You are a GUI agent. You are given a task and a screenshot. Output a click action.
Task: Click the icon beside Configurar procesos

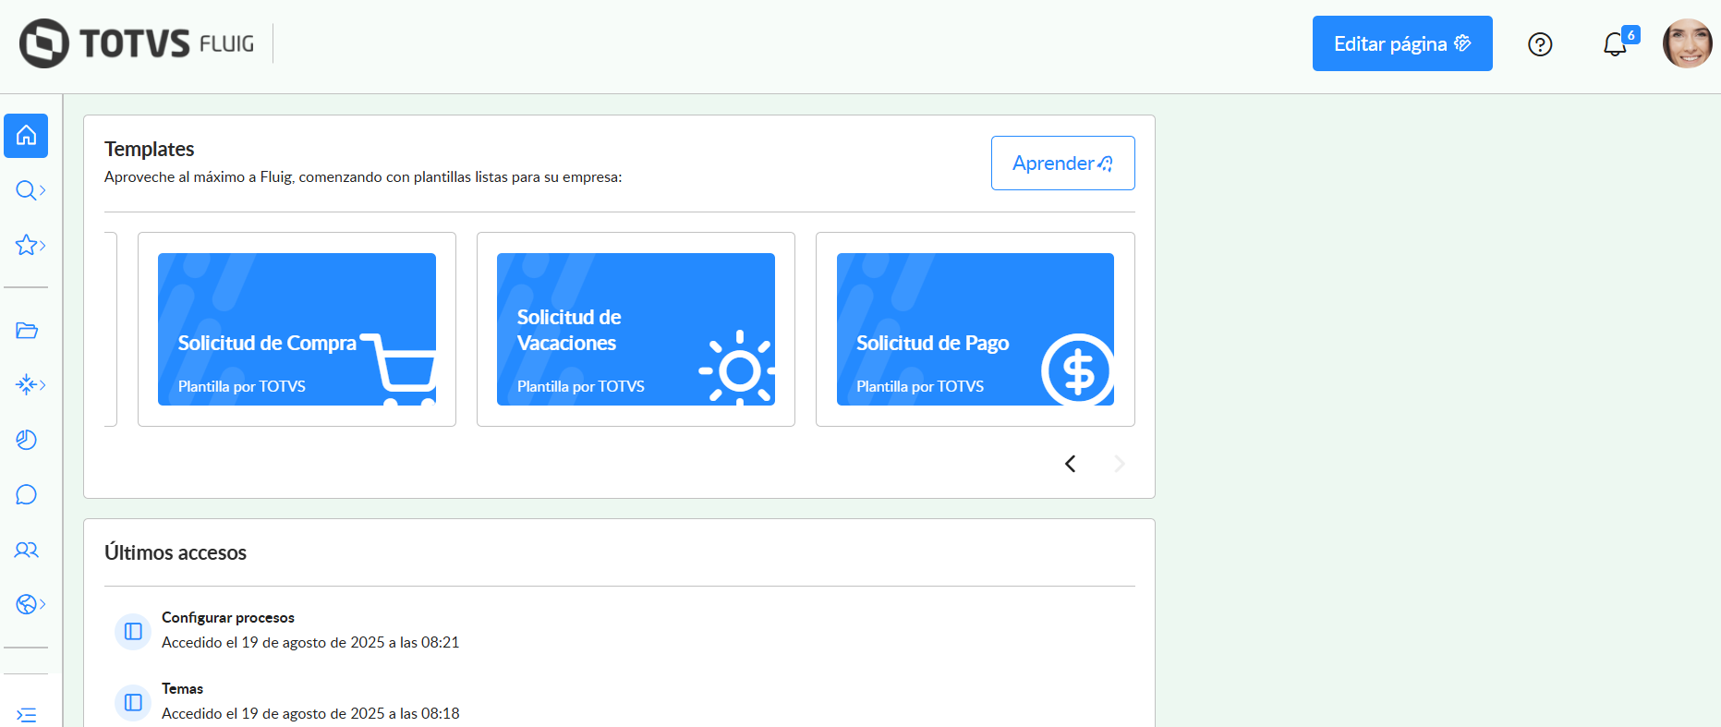[x=133, y=631]
